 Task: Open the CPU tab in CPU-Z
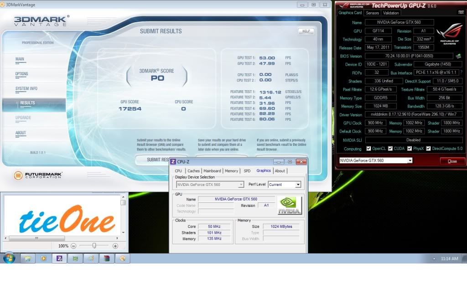pos(178,171)
